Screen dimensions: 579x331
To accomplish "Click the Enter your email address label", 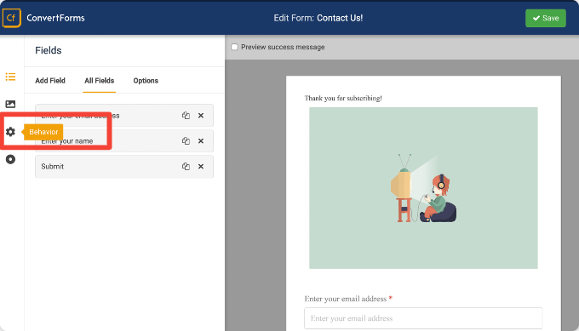I will point(345,299).
